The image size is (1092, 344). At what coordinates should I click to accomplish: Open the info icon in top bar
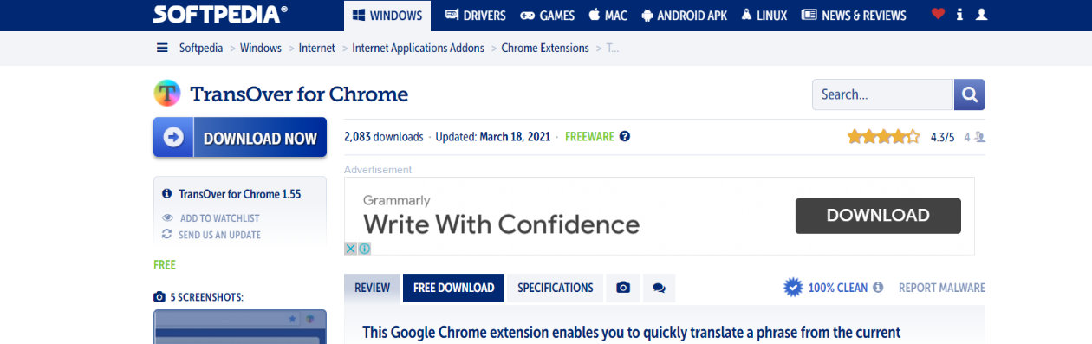coord(959,15)
